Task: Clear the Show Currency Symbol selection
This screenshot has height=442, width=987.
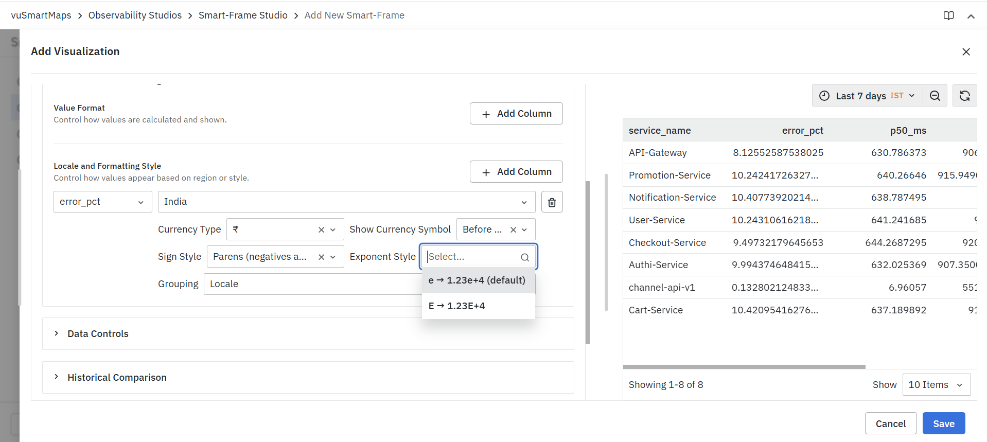Action: click(x=513, y=229)
